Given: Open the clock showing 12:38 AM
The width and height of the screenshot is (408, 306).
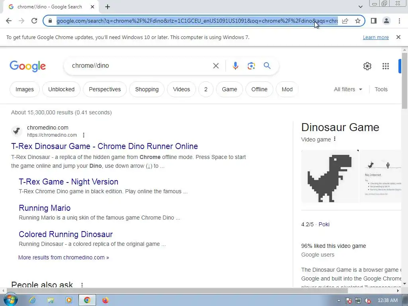Looking at the screenshot, I should (x=387, y=300).
